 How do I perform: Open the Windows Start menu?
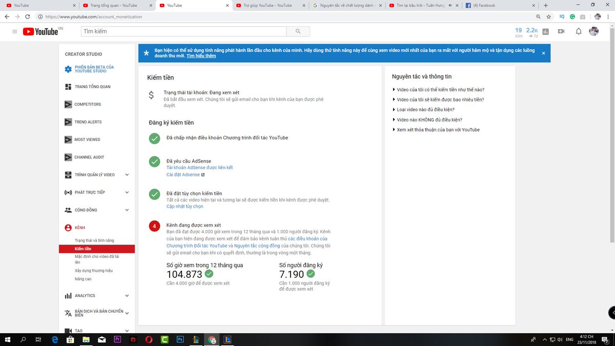(8, 339)
